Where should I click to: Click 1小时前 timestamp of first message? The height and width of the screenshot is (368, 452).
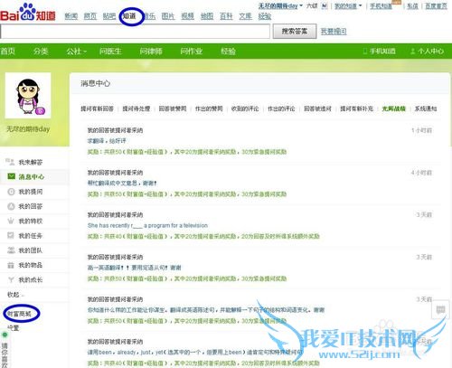pyautogui.click(x=422, y=130)
